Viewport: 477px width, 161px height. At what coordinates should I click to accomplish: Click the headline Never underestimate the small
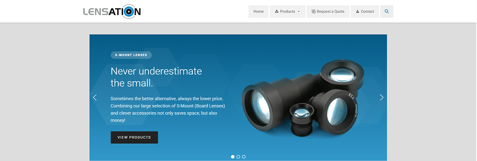click(x=156, y=77)
